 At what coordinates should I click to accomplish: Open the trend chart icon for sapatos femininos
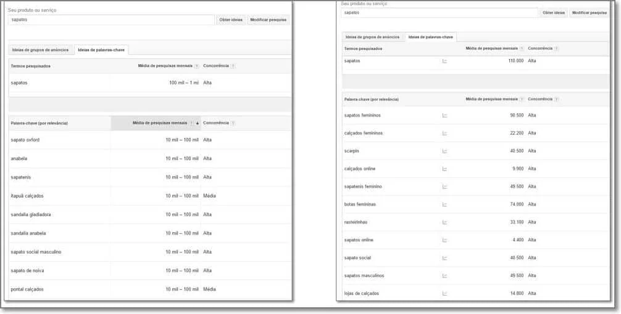tap(444, 115)
